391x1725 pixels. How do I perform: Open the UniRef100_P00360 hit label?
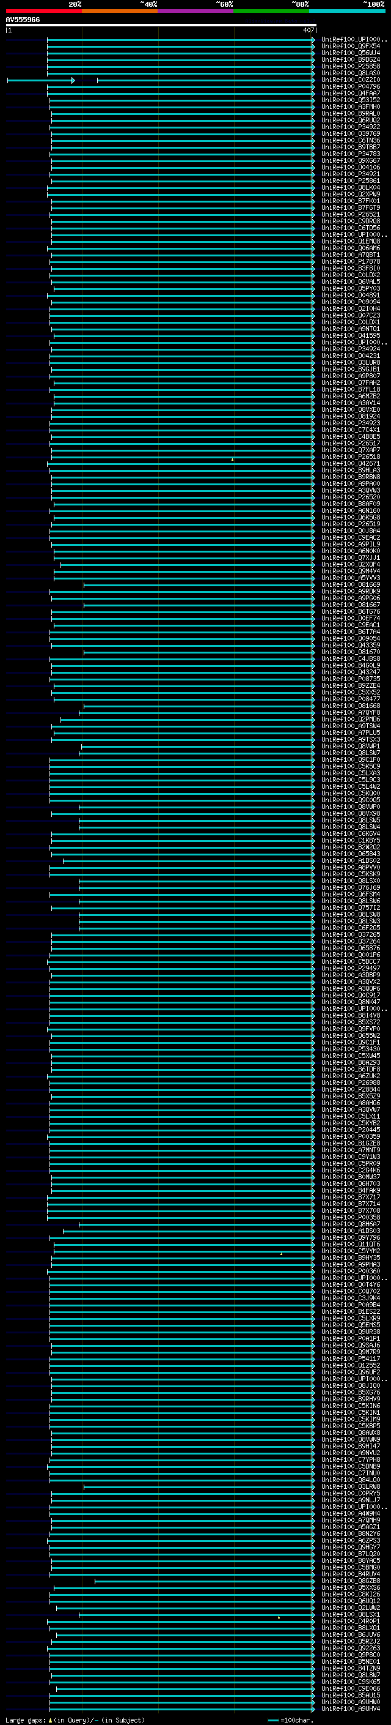(x=351, y=1272)
